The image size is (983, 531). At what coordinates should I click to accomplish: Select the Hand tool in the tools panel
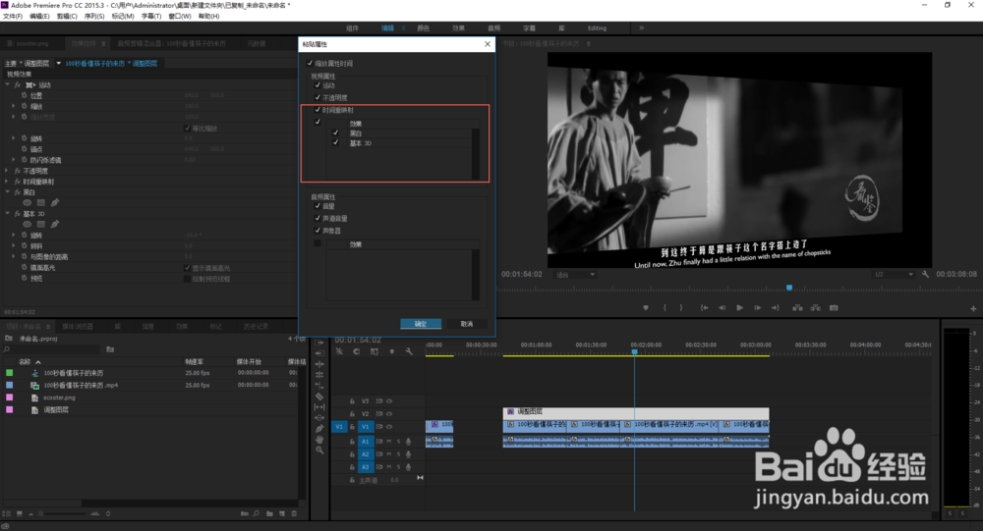(x=319, y=439)
